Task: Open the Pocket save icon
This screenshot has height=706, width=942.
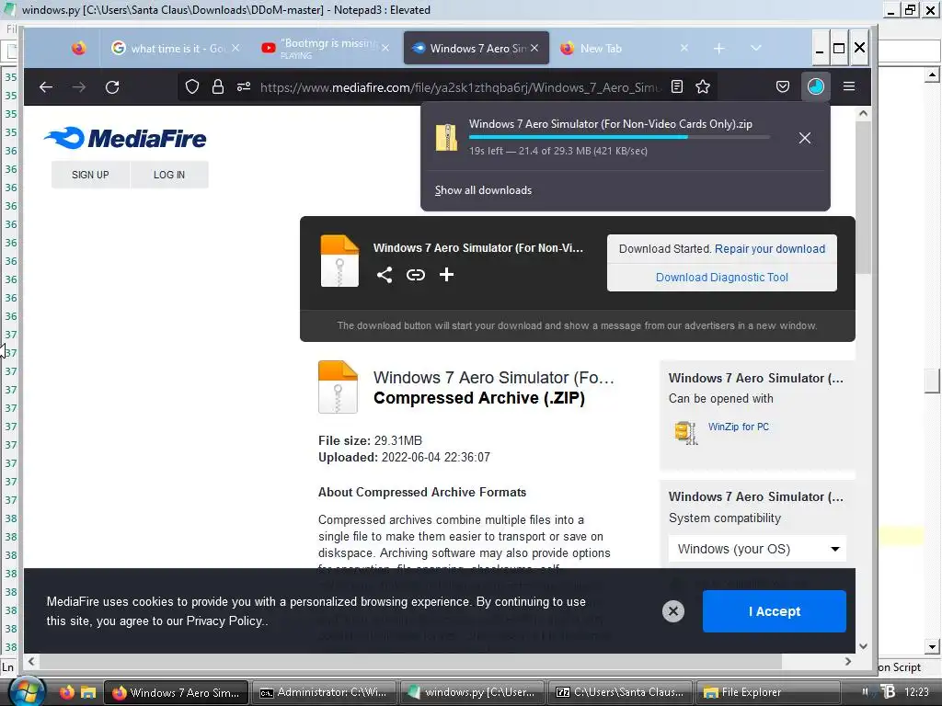Action: (783, 87)
